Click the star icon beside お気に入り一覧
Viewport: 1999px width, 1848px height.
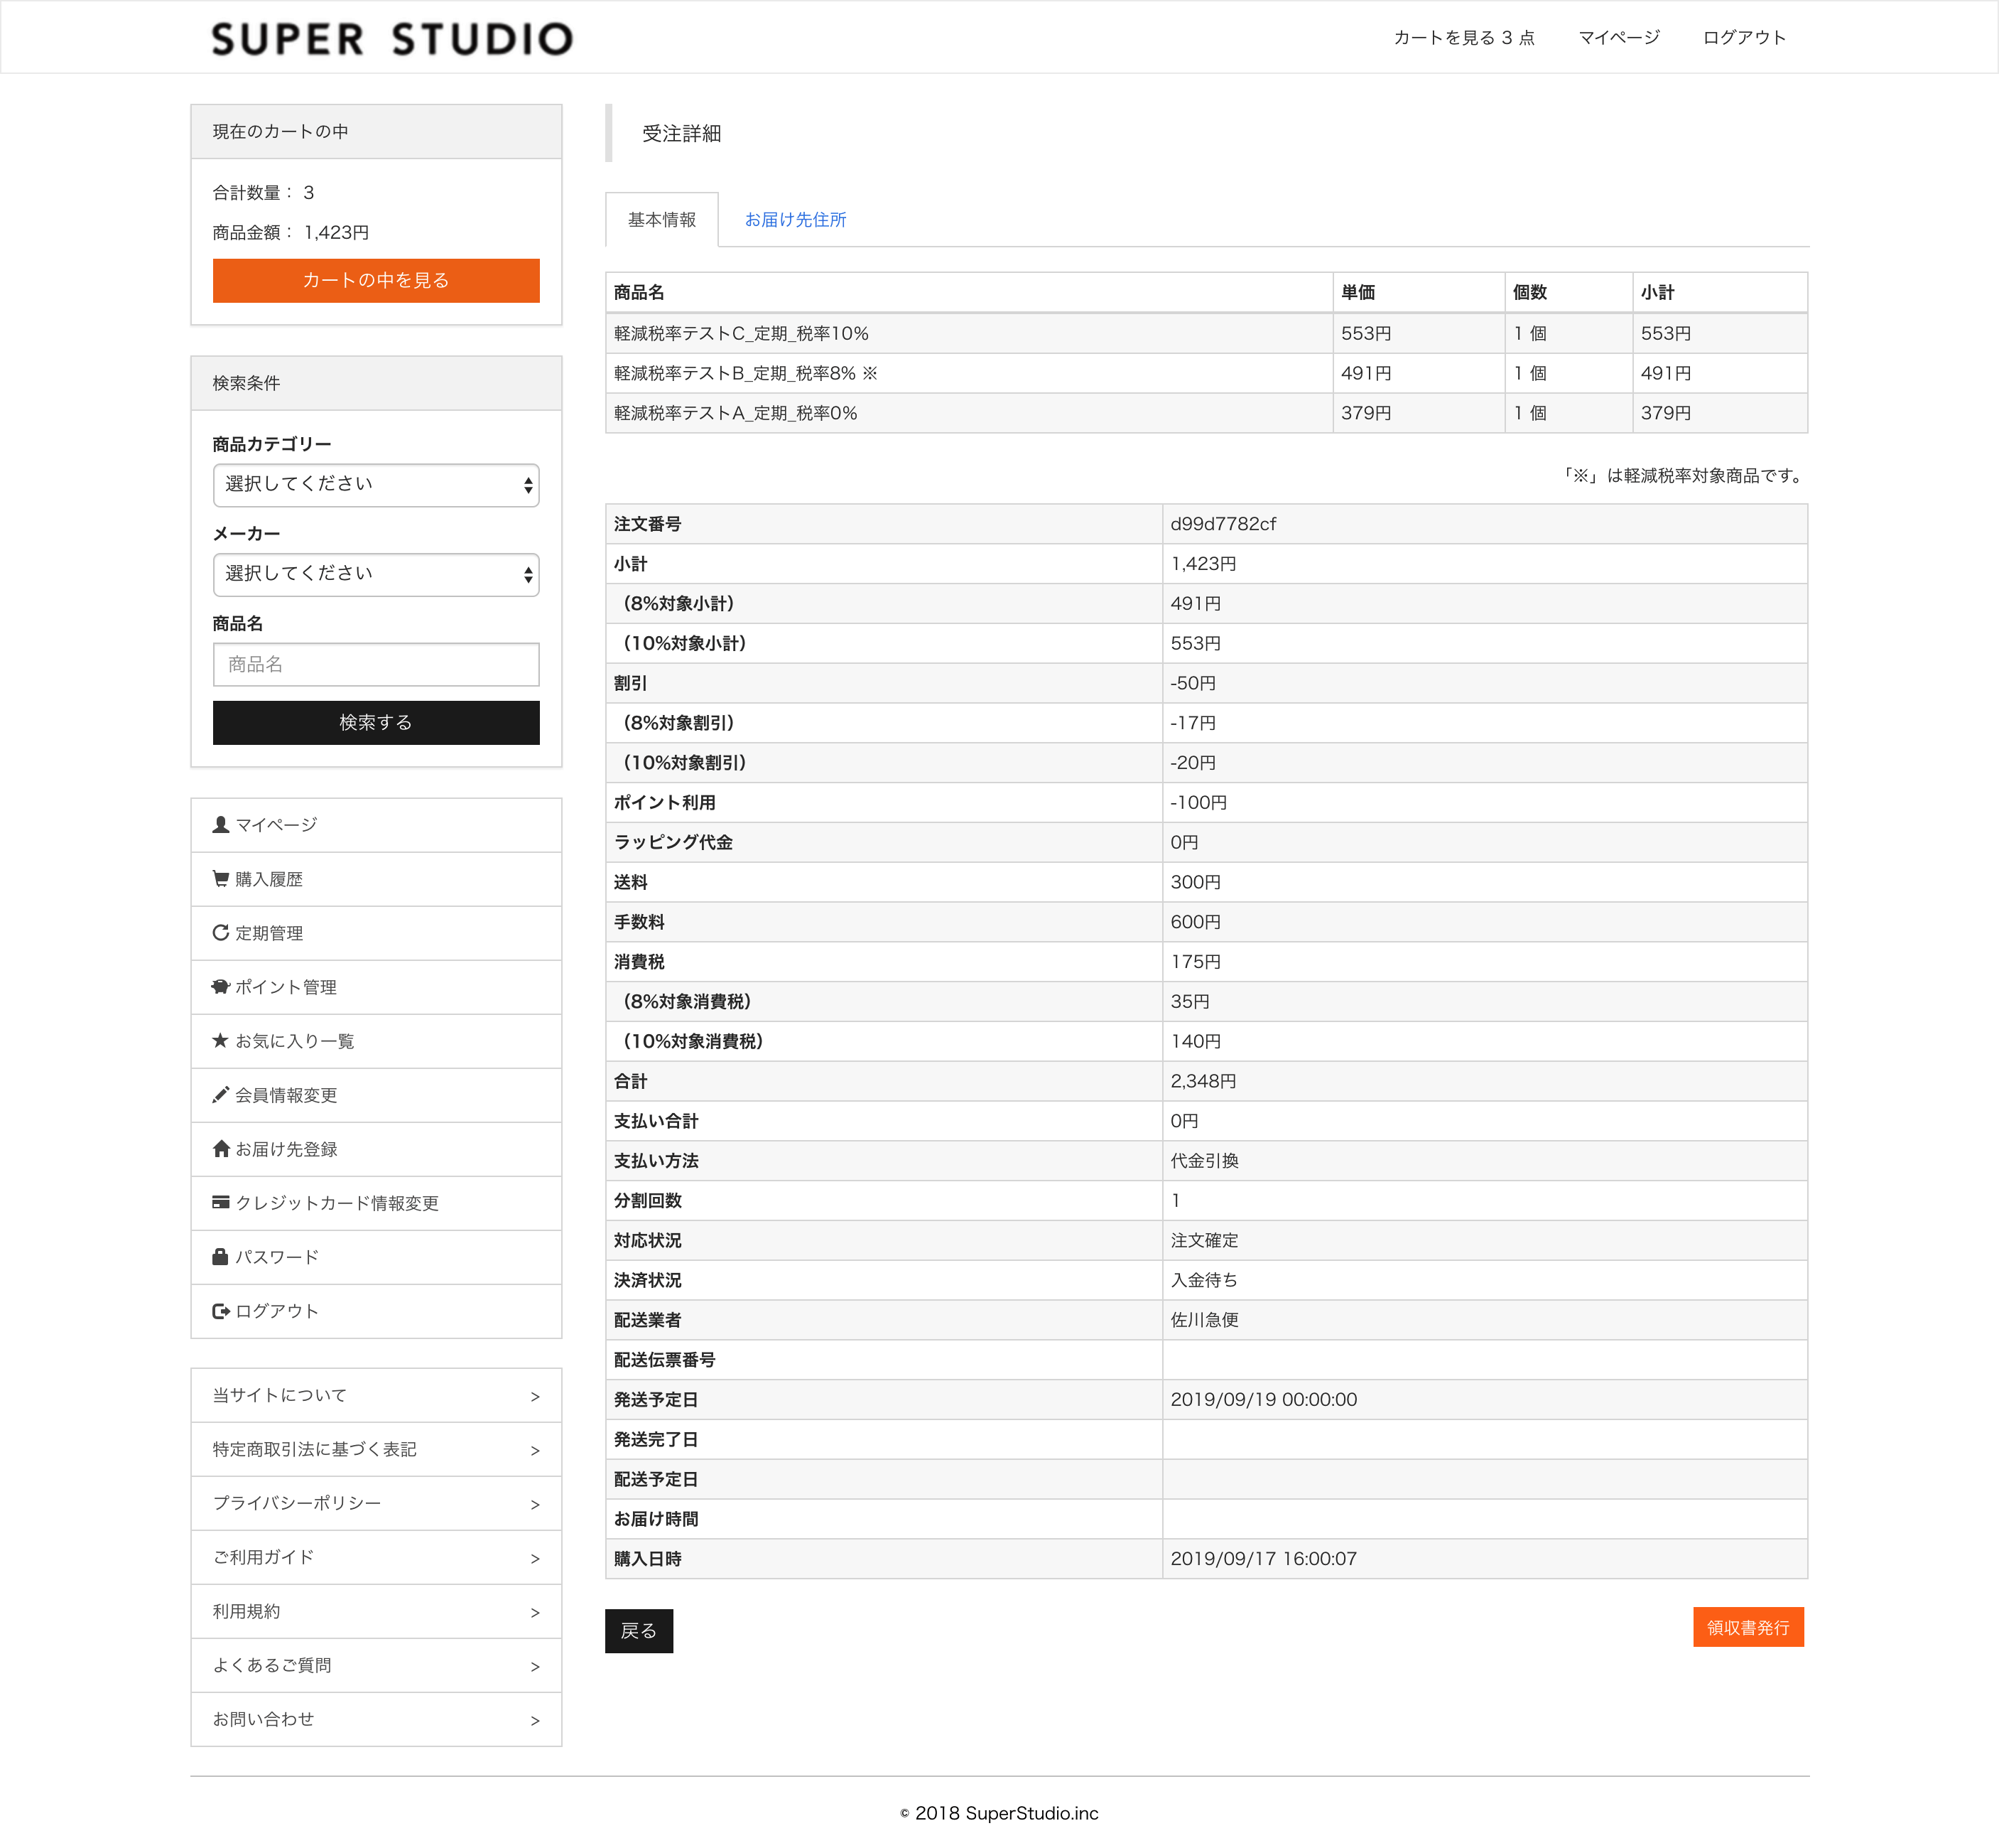pyautogui.click(x=221, y=1041)
